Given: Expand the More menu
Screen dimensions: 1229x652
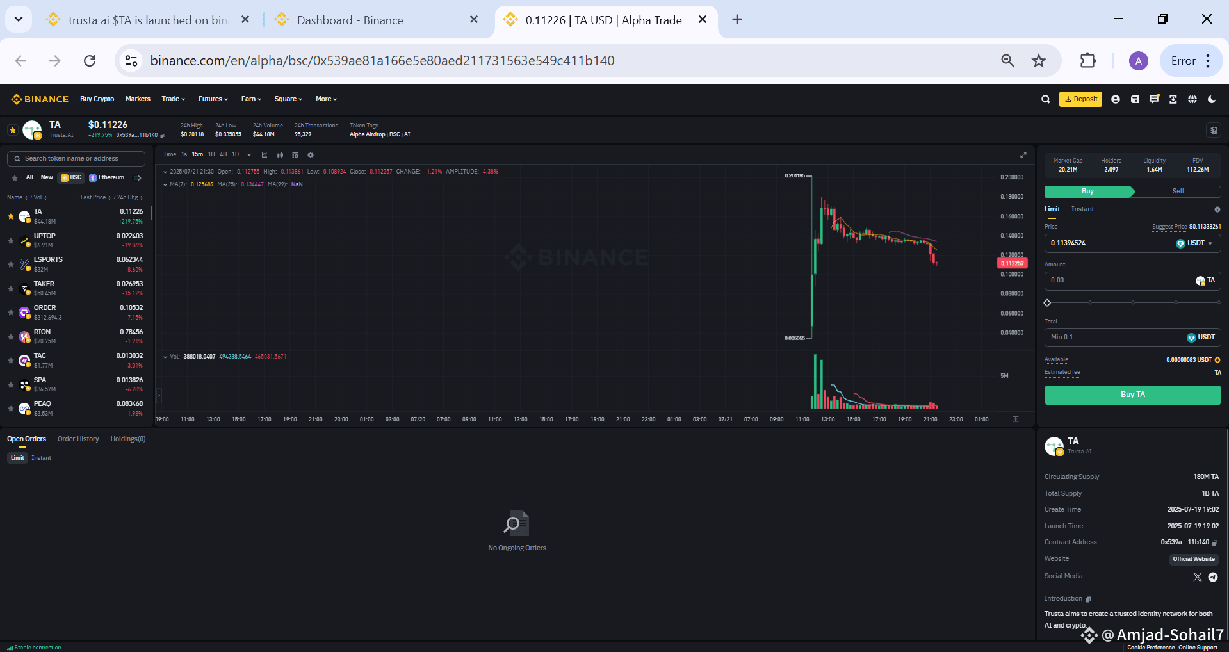Looking at the screenshot, I should coord(326,99).
